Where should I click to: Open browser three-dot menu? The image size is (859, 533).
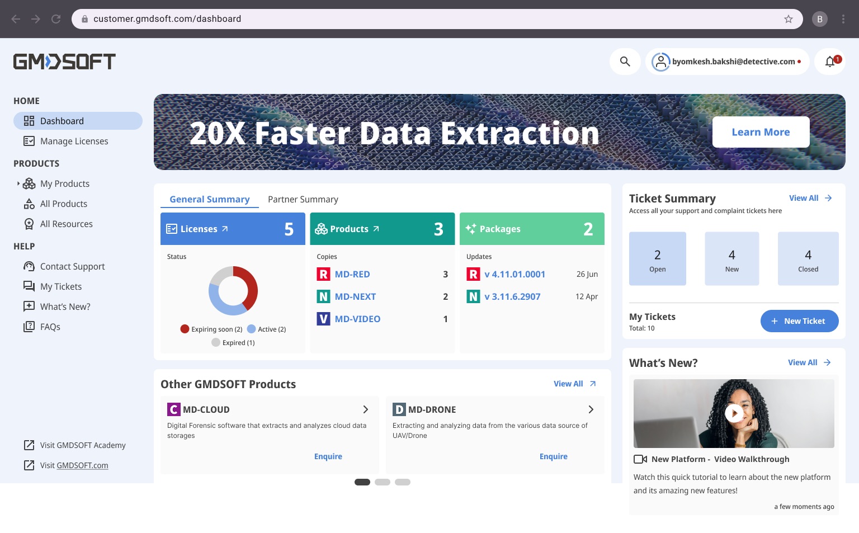(843, 19)
